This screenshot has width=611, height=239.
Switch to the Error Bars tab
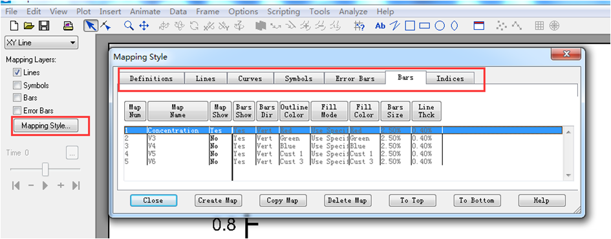point(355,78)
